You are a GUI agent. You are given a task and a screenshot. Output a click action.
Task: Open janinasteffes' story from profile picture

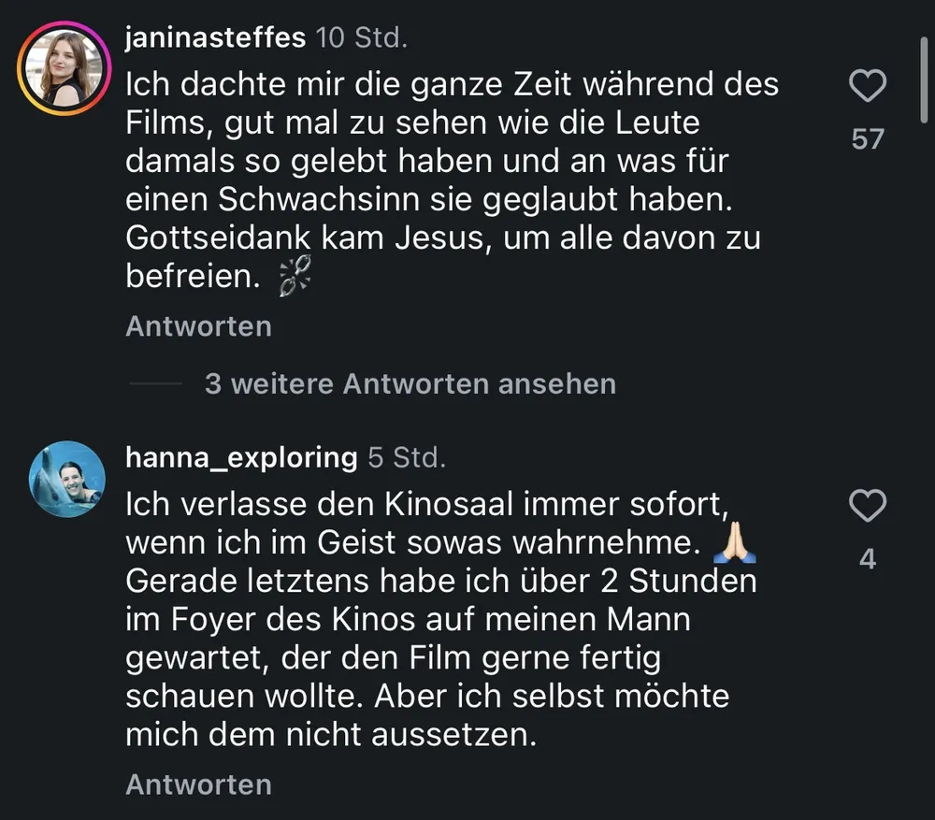(x=65, y=68)
